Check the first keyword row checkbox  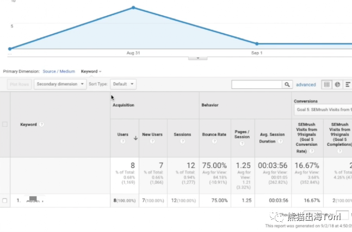tap(5, 201)
